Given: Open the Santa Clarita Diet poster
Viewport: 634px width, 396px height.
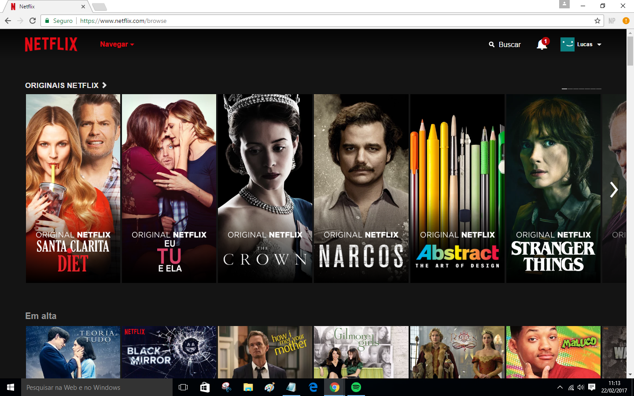Looking at the screenshot, I should coord(73,188).
